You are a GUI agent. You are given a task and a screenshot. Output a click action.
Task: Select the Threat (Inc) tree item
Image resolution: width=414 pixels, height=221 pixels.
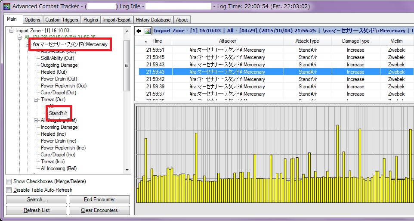pos(53,162)
